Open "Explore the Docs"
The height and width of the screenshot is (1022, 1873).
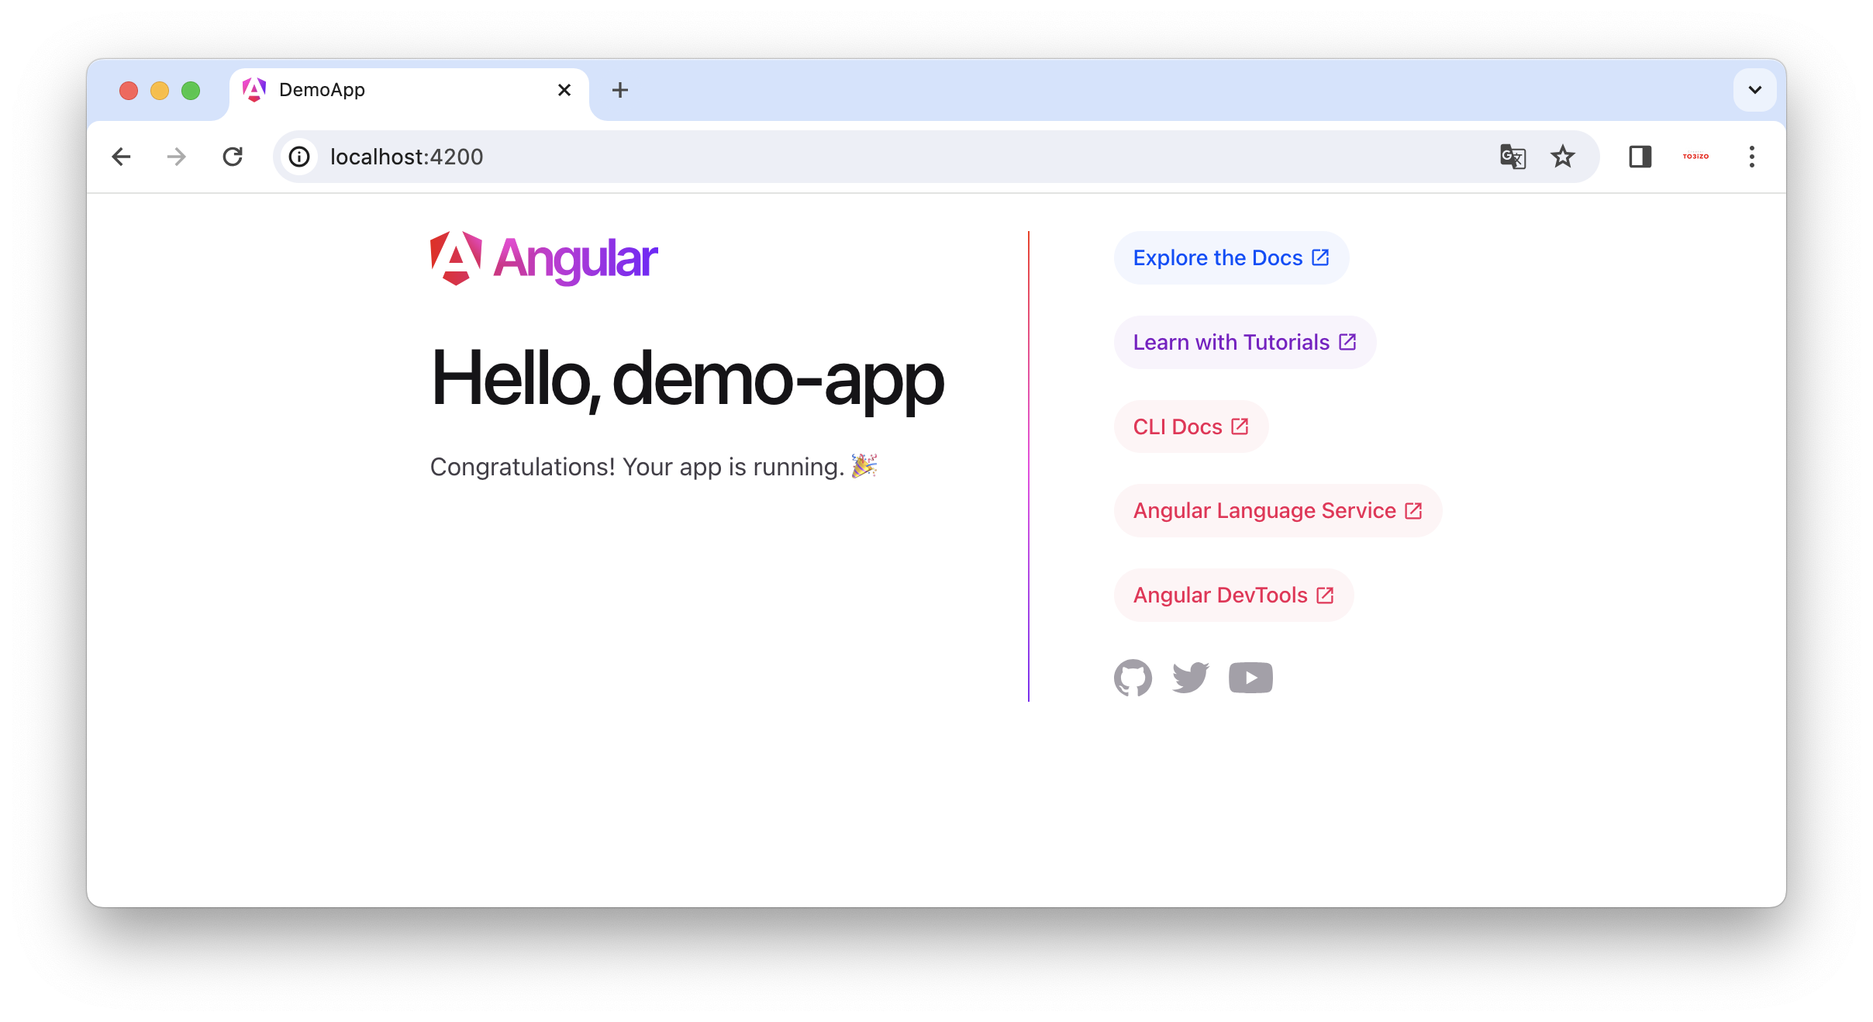pyautogui.click(x=1230, y=257)
